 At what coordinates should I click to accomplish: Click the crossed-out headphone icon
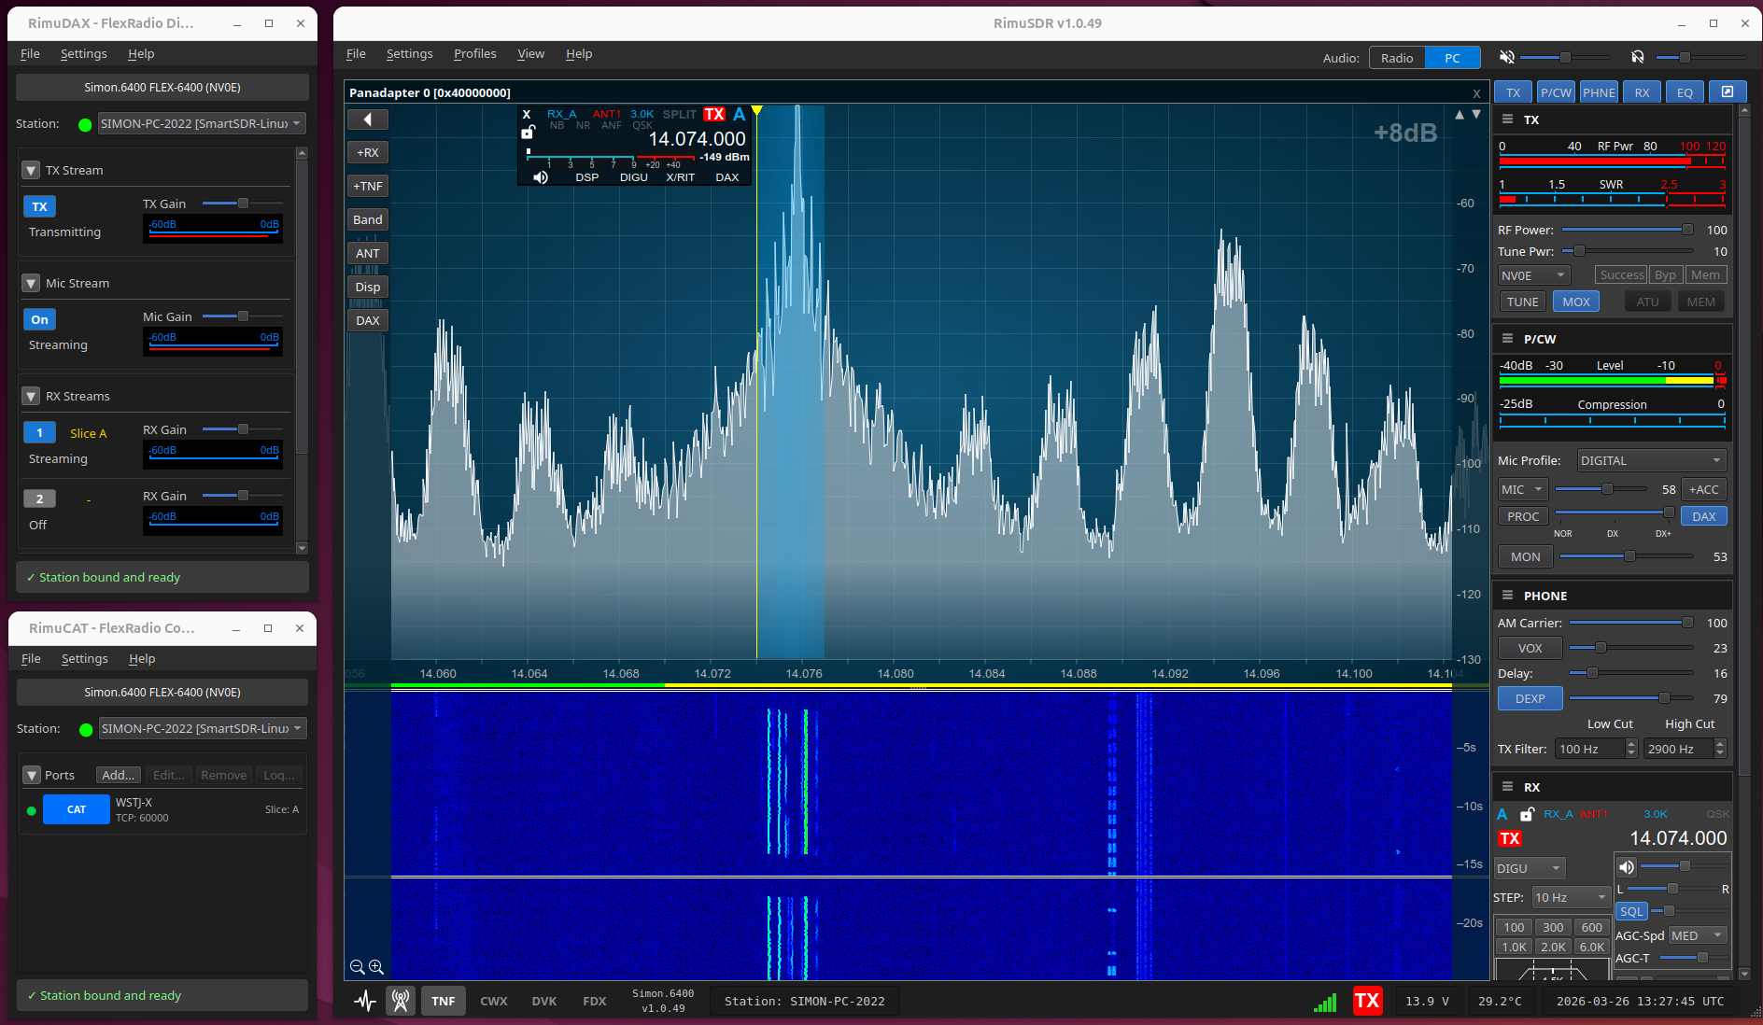[1637, 57]
